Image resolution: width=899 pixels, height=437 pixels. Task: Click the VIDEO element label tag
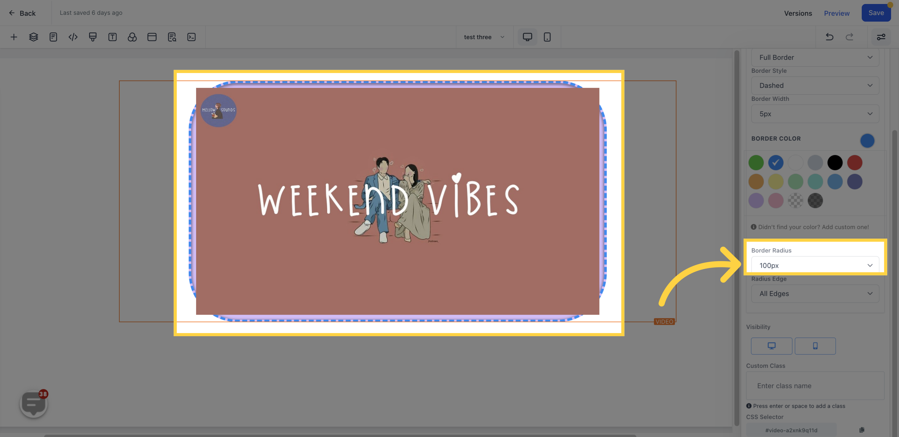pyautogui.click(x=664, y=321)
